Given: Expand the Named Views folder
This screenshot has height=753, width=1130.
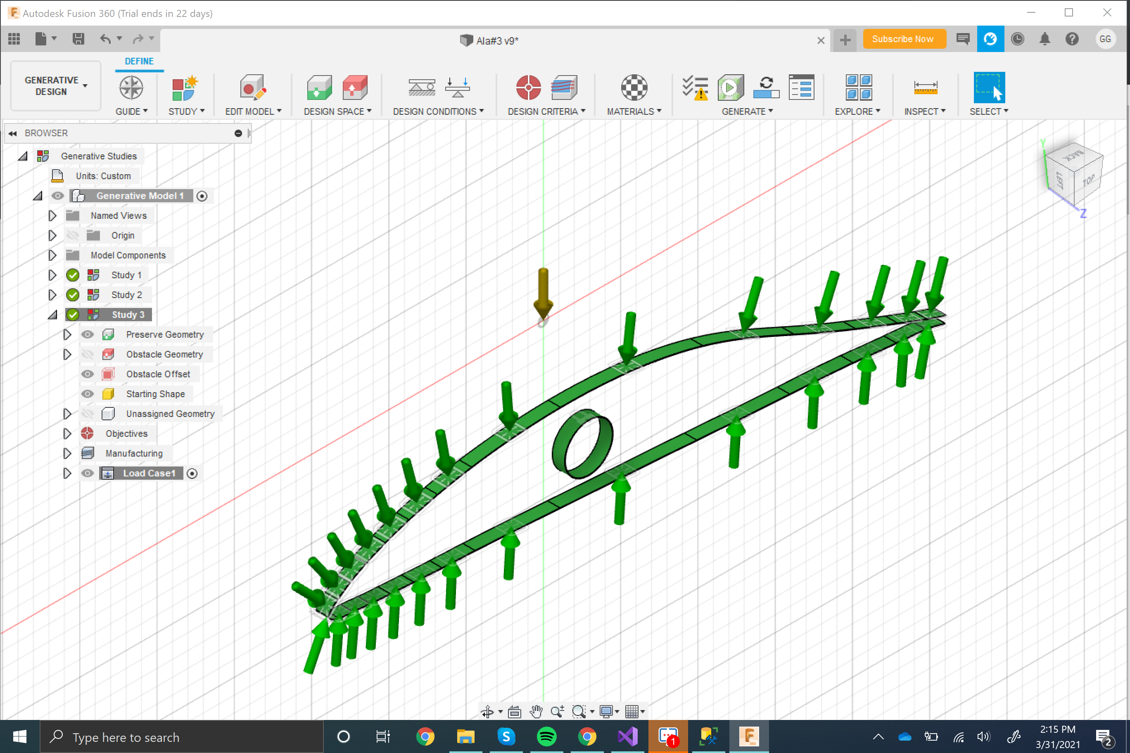Looking at the screenshot, I should pos(52,215).
